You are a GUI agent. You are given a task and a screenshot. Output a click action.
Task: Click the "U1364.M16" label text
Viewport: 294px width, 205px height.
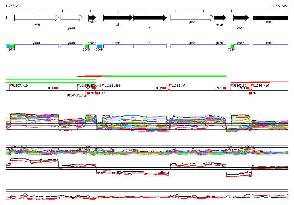(x=261, y=86)
